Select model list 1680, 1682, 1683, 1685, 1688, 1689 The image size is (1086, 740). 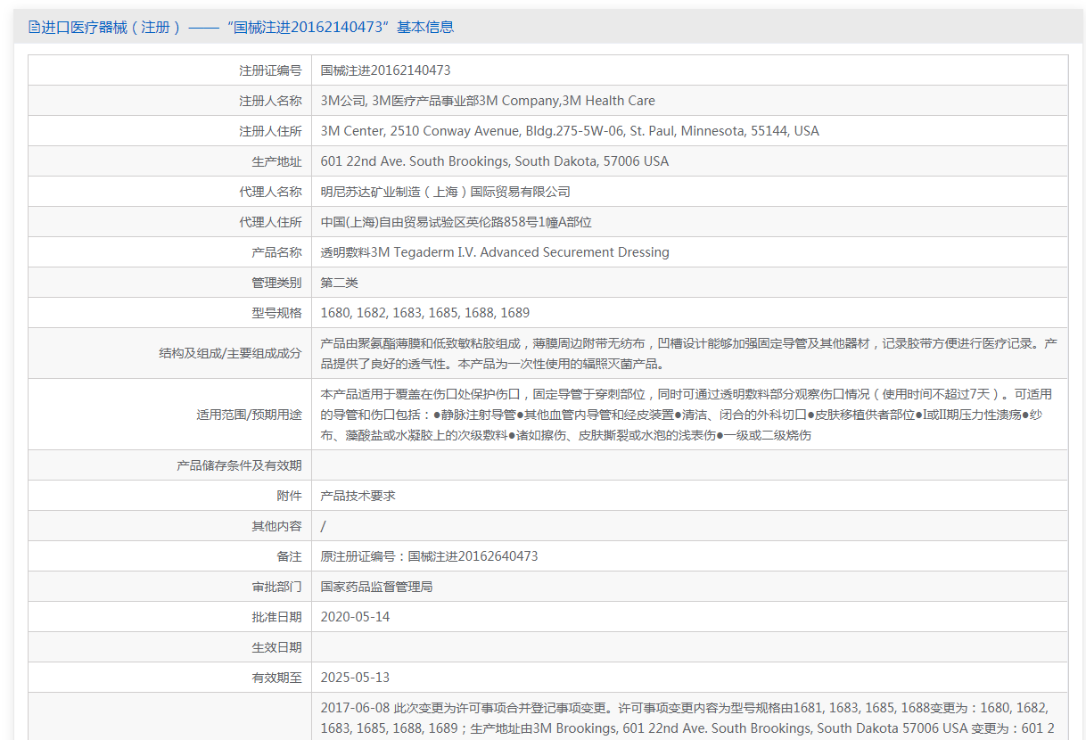pos(425,313)
